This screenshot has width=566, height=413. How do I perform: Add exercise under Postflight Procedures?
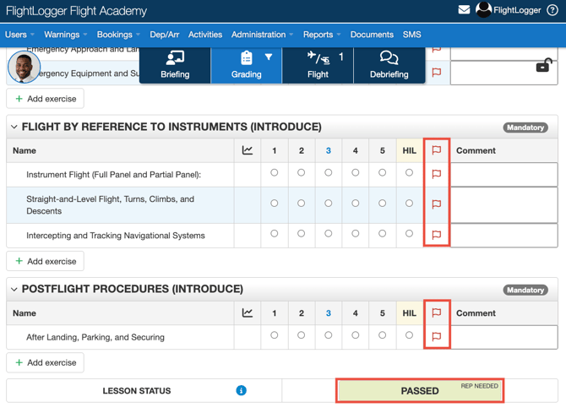pyautogui.click(x=46, y=362)
